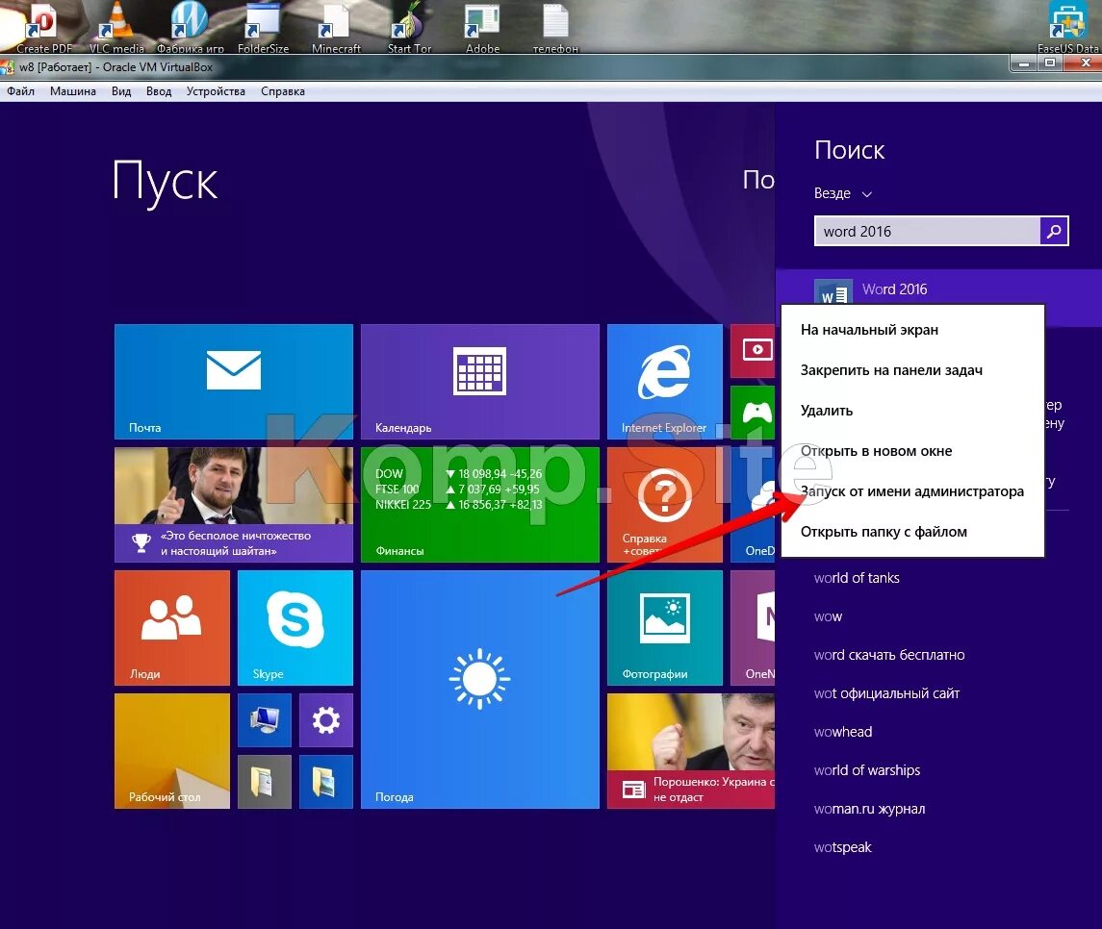Choose На начальный экран in context menu
The width and height of the screenshot is (1102, 929).
pyautogui.click(x=912, y=330)
